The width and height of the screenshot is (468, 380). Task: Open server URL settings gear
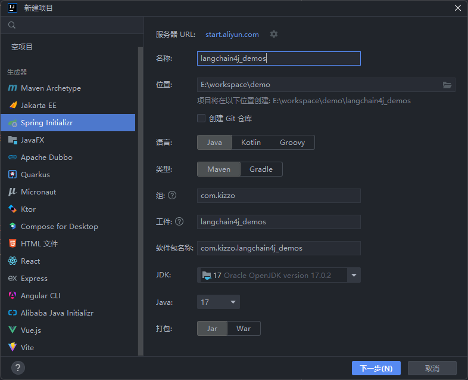pyautogui.click(x=274, y=34)
